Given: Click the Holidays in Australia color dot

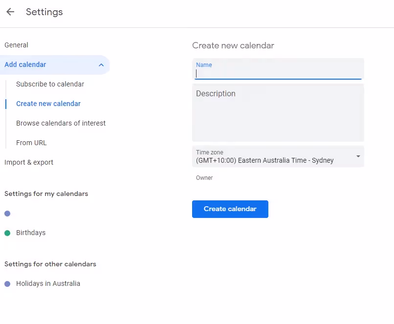Looking at the screenshot, I should point(7,284).
